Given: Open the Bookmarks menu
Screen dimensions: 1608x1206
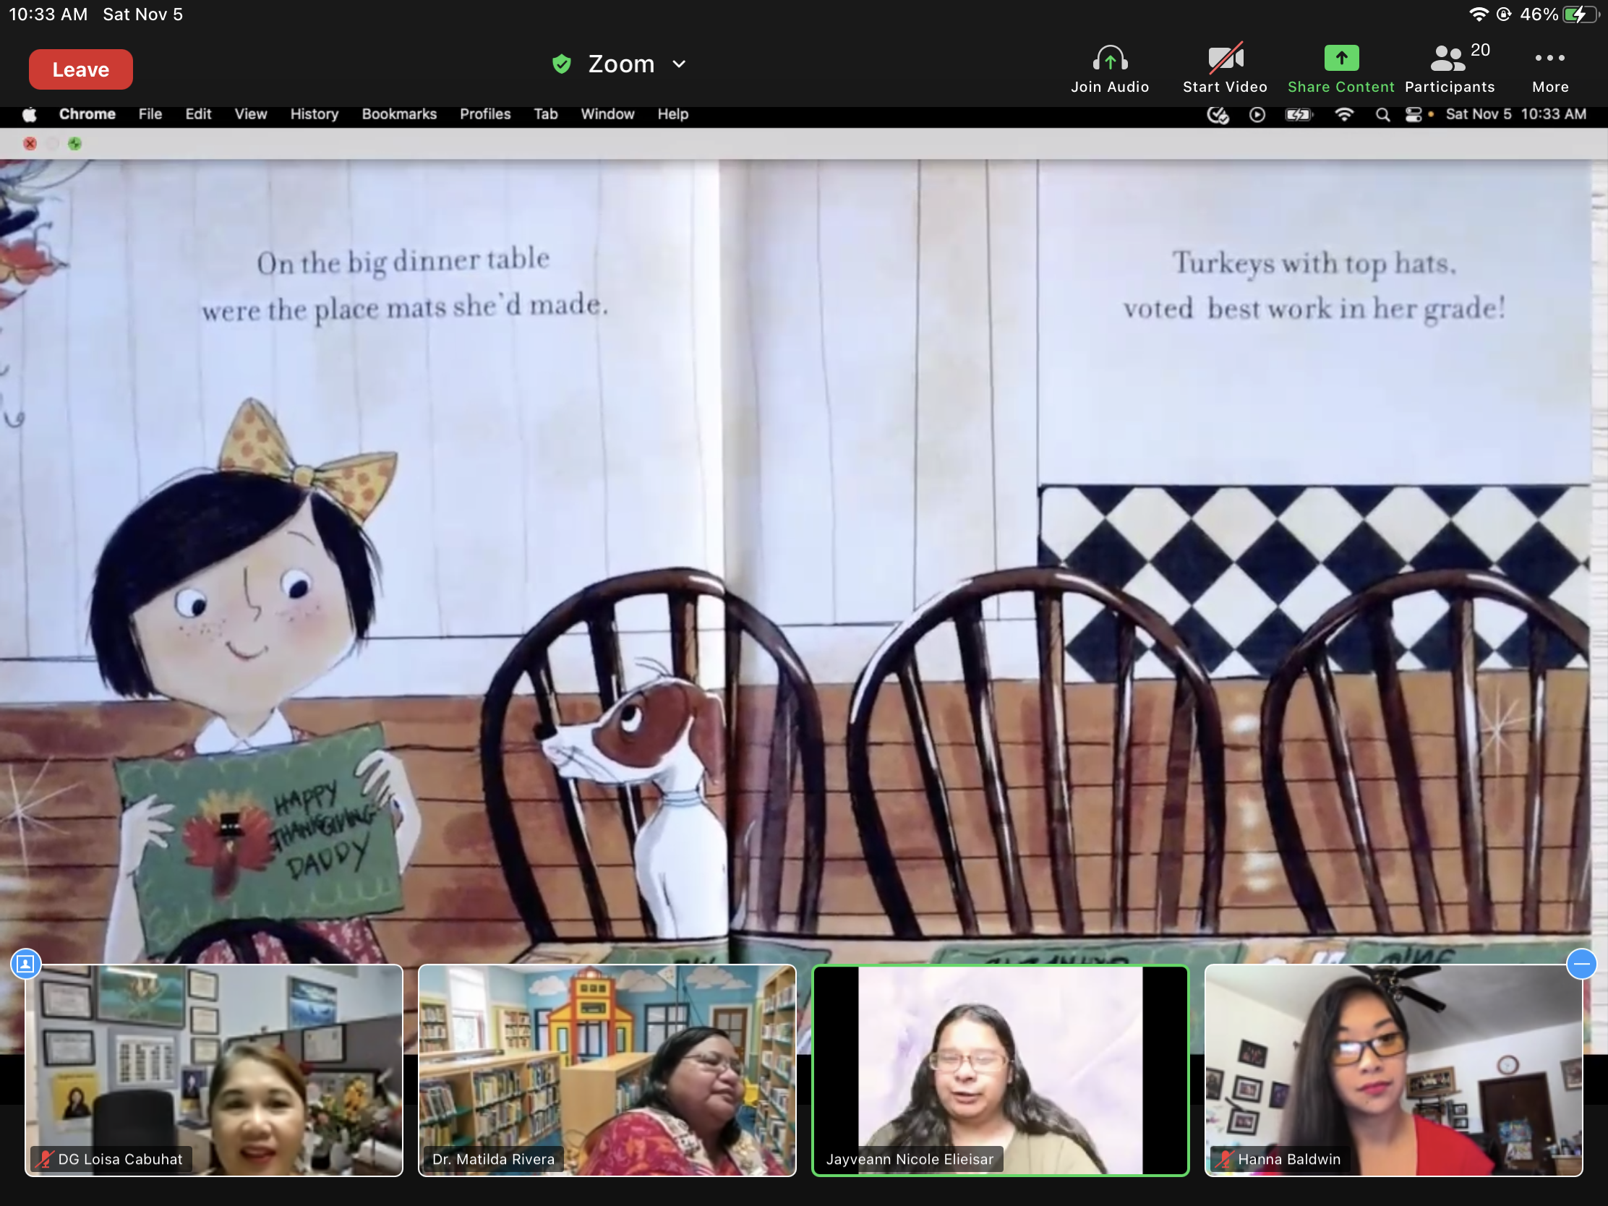Looking at the screenshot, I should [399, 114].
